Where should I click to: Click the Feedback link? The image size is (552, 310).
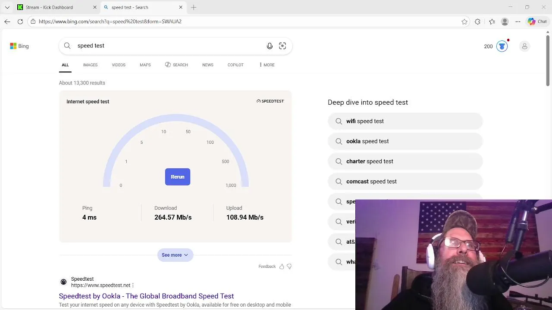(267, 267)
